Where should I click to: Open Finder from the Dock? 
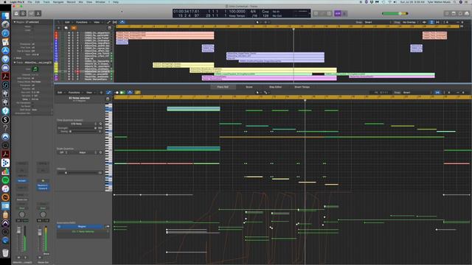[5, 16]
